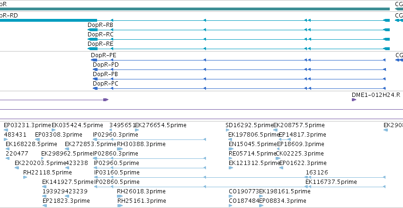Click the 220477 feature label
Image resolution: width=403 pixels, height=208 pixels.
point(17,154)
